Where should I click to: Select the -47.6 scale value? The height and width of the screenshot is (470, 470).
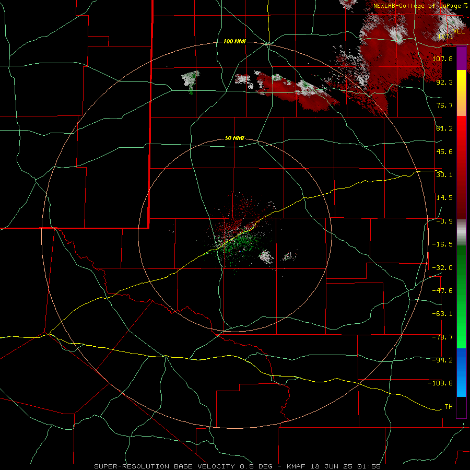click(x=442, y=290)
